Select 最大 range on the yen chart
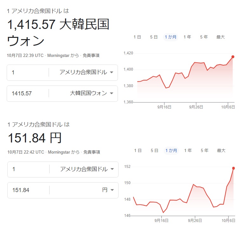The width and height of the screenshot is (239, 228). click(221, 150)
